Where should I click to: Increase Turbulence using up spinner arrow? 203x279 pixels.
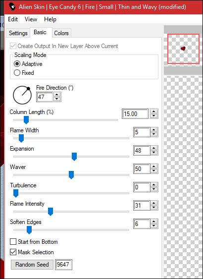154,185
